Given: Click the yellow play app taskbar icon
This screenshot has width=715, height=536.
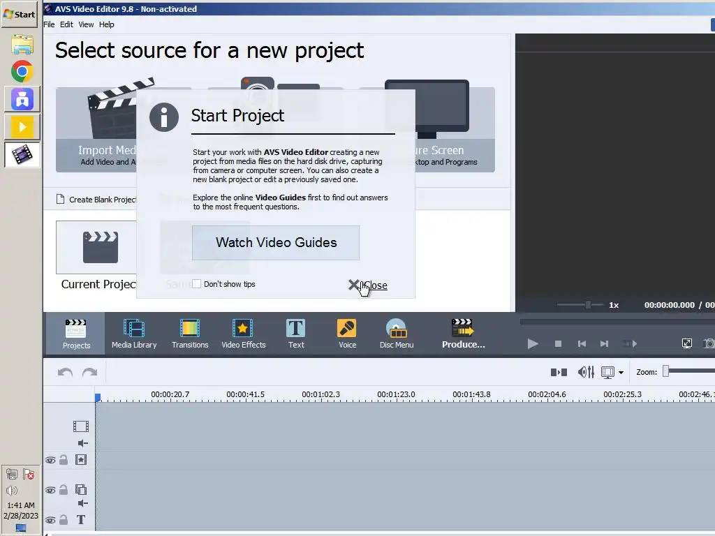Looking at the screenshot, I should (x=22, y=127).
